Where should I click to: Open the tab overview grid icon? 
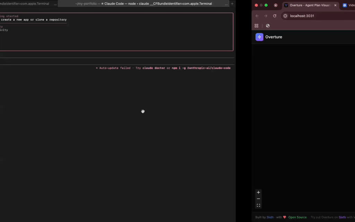256,26
